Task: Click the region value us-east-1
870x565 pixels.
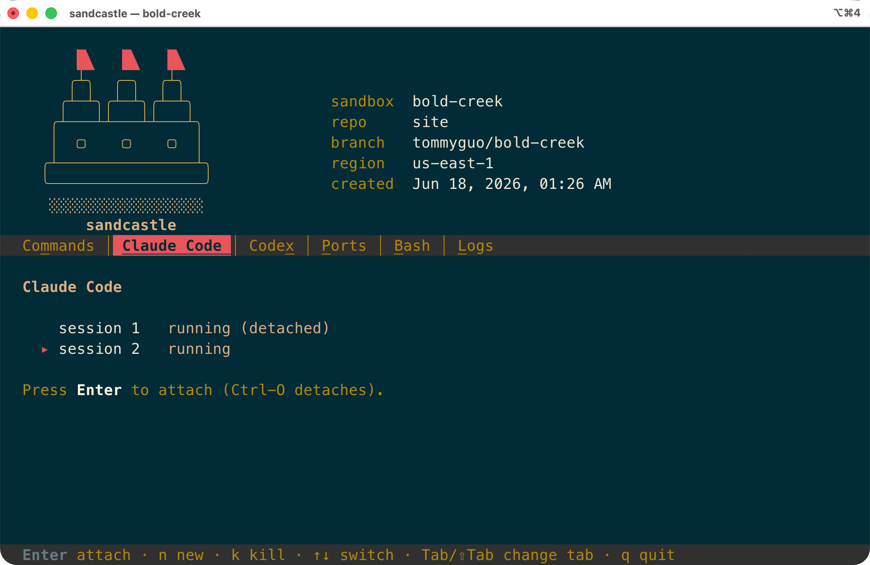Action: (453, 163)
